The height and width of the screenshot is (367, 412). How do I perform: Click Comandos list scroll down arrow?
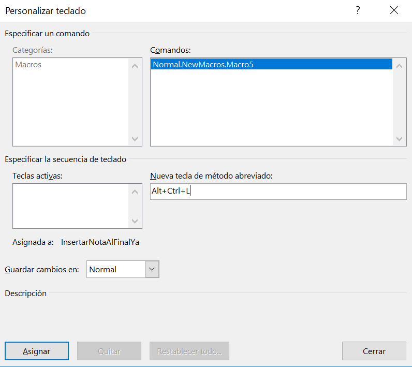(399, 139)
